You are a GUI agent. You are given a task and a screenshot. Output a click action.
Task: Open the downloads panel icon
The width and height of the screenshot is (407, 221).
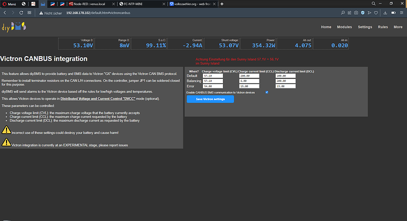(x=385, y=13)
